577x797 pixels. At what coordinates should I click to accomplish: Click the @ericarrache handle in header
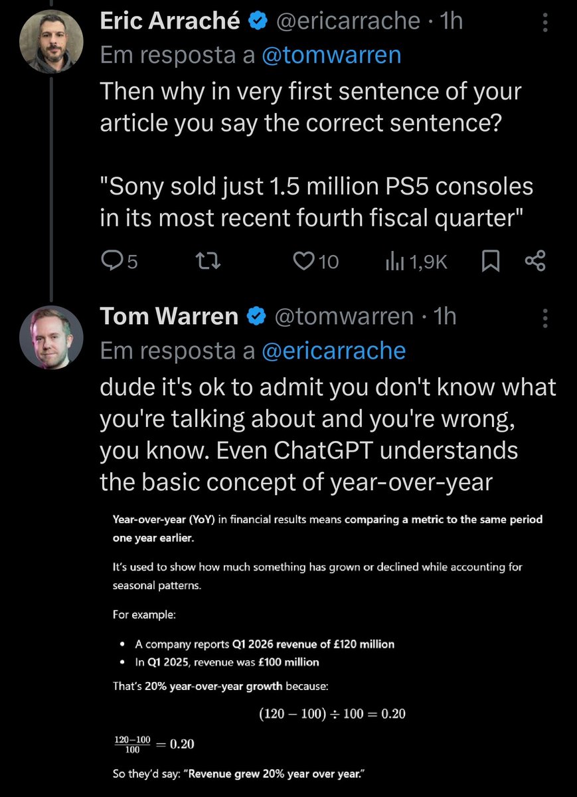click(347, 21)
